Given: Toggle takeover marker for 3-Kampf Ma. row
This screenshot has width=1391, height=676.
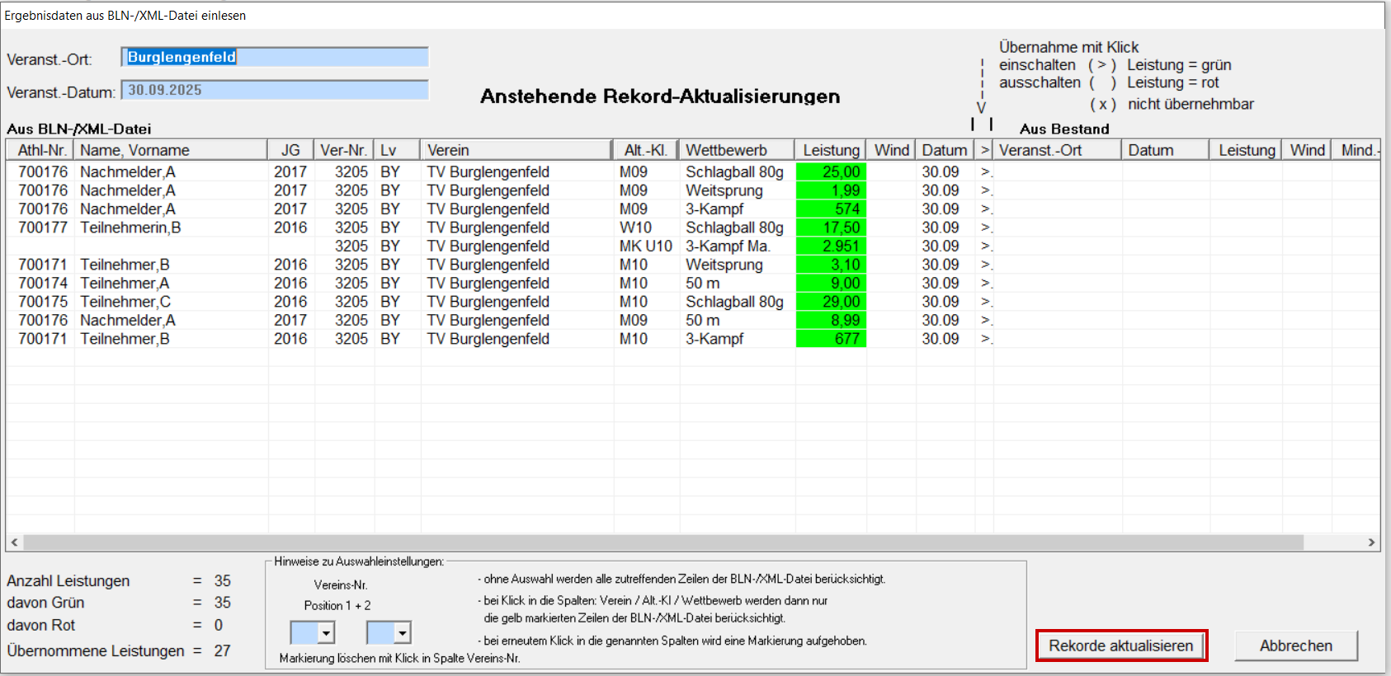Looking at the screenshot, I should [x=985, y=246].
